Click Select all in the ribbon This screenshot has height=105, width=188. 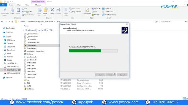pos(107,9)
